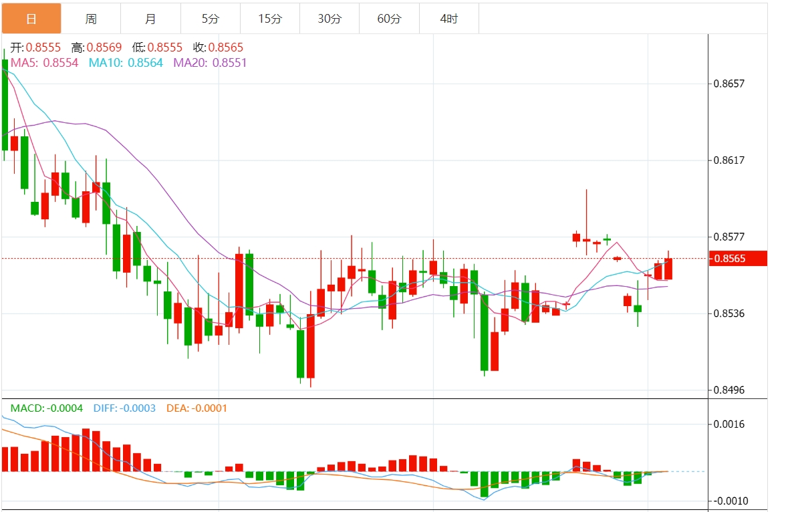The height and width of the screenshot is (512, 794).
Task: Click the MA5: 0.8554 indicator label
Action: tap(45, 63)
